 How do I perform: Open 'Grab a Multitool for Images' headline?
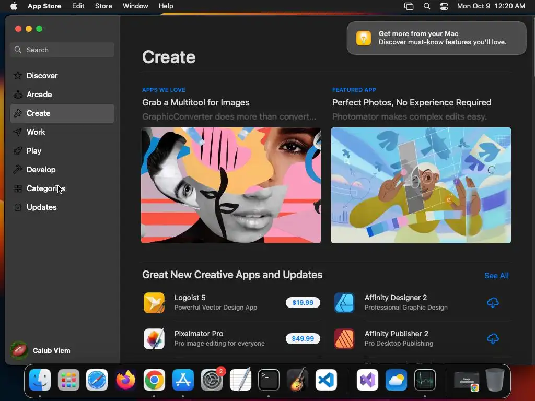pyautogui.click(x=196, y=102)
